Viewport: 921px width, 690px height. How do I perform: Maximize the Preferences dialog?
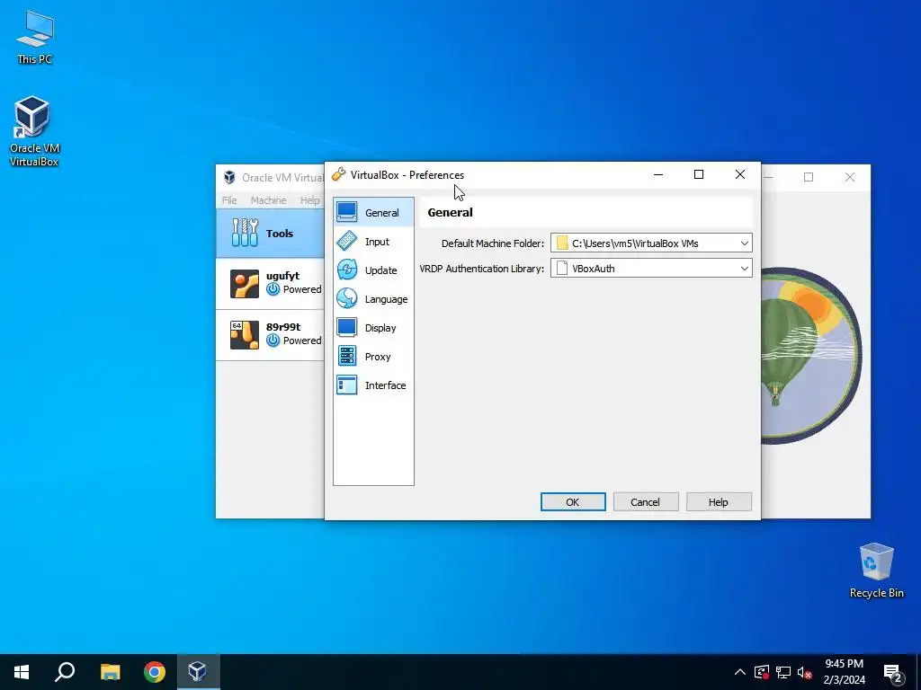pos(699,174)
